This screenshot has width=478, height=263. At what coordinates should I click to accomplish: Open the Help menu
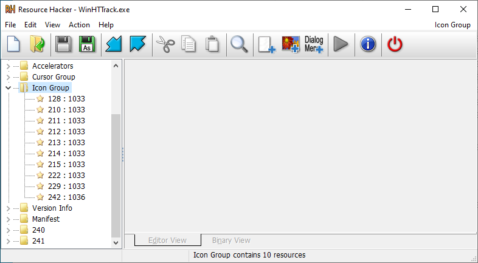106,25
